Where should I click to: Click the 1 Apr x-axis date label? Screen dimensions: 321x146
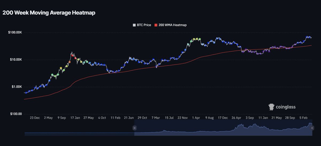[196, 117]
